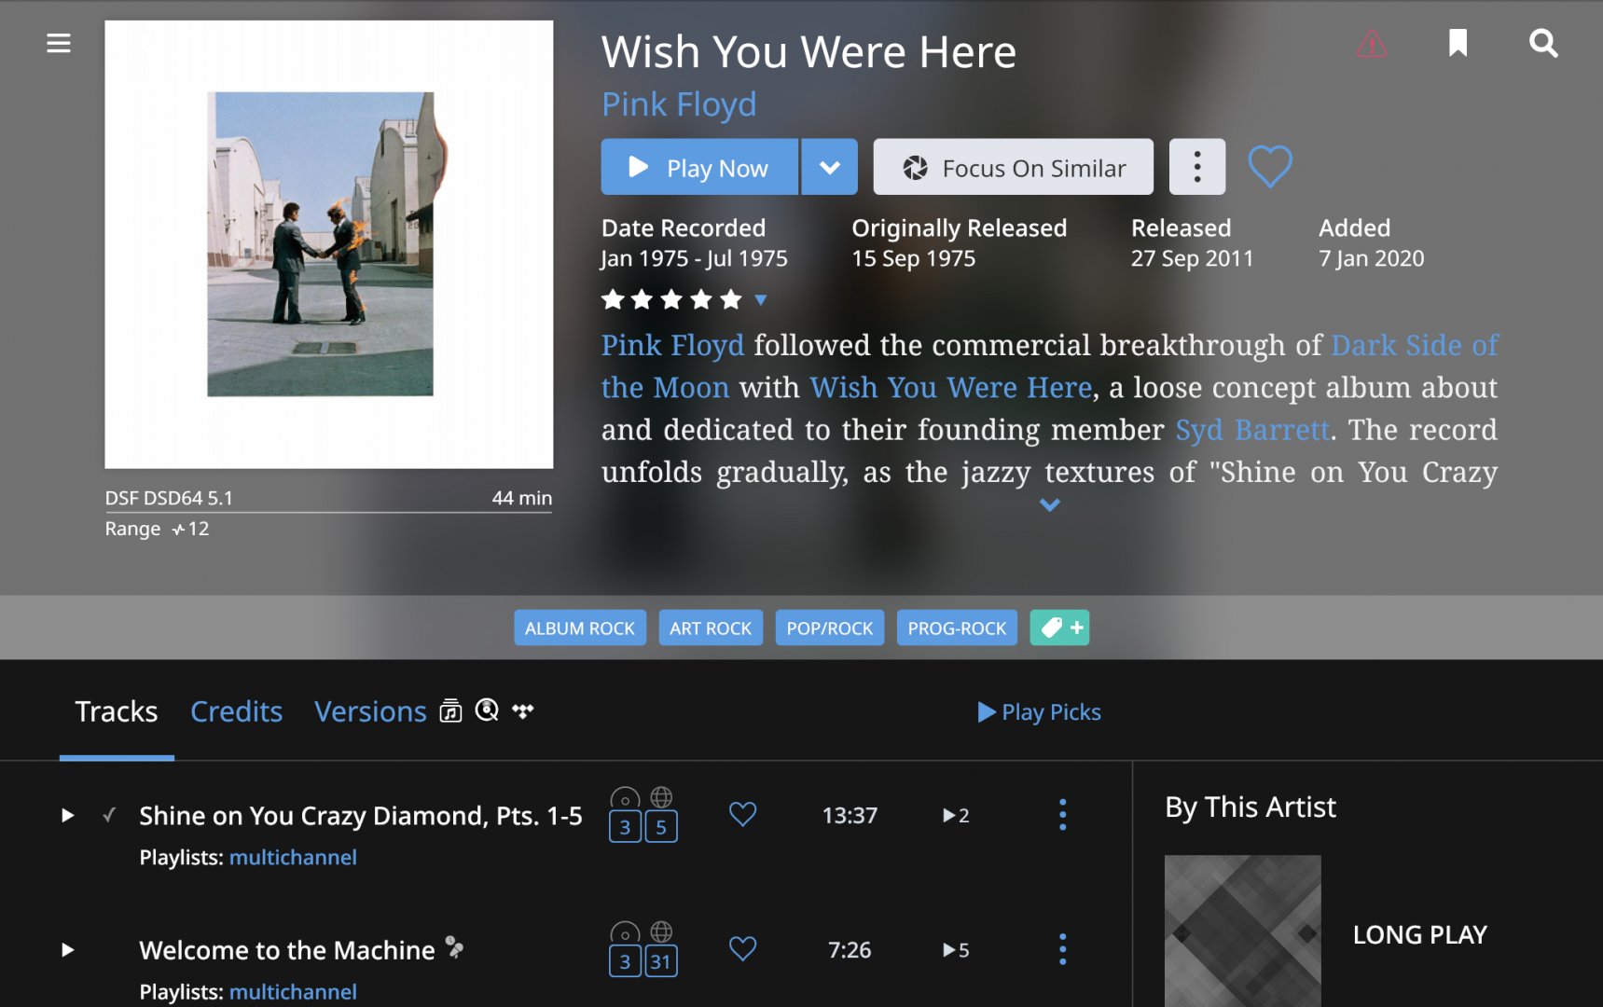
Task: Click the DSF DSD64 5.1 format label
Action: coord(169,498)
